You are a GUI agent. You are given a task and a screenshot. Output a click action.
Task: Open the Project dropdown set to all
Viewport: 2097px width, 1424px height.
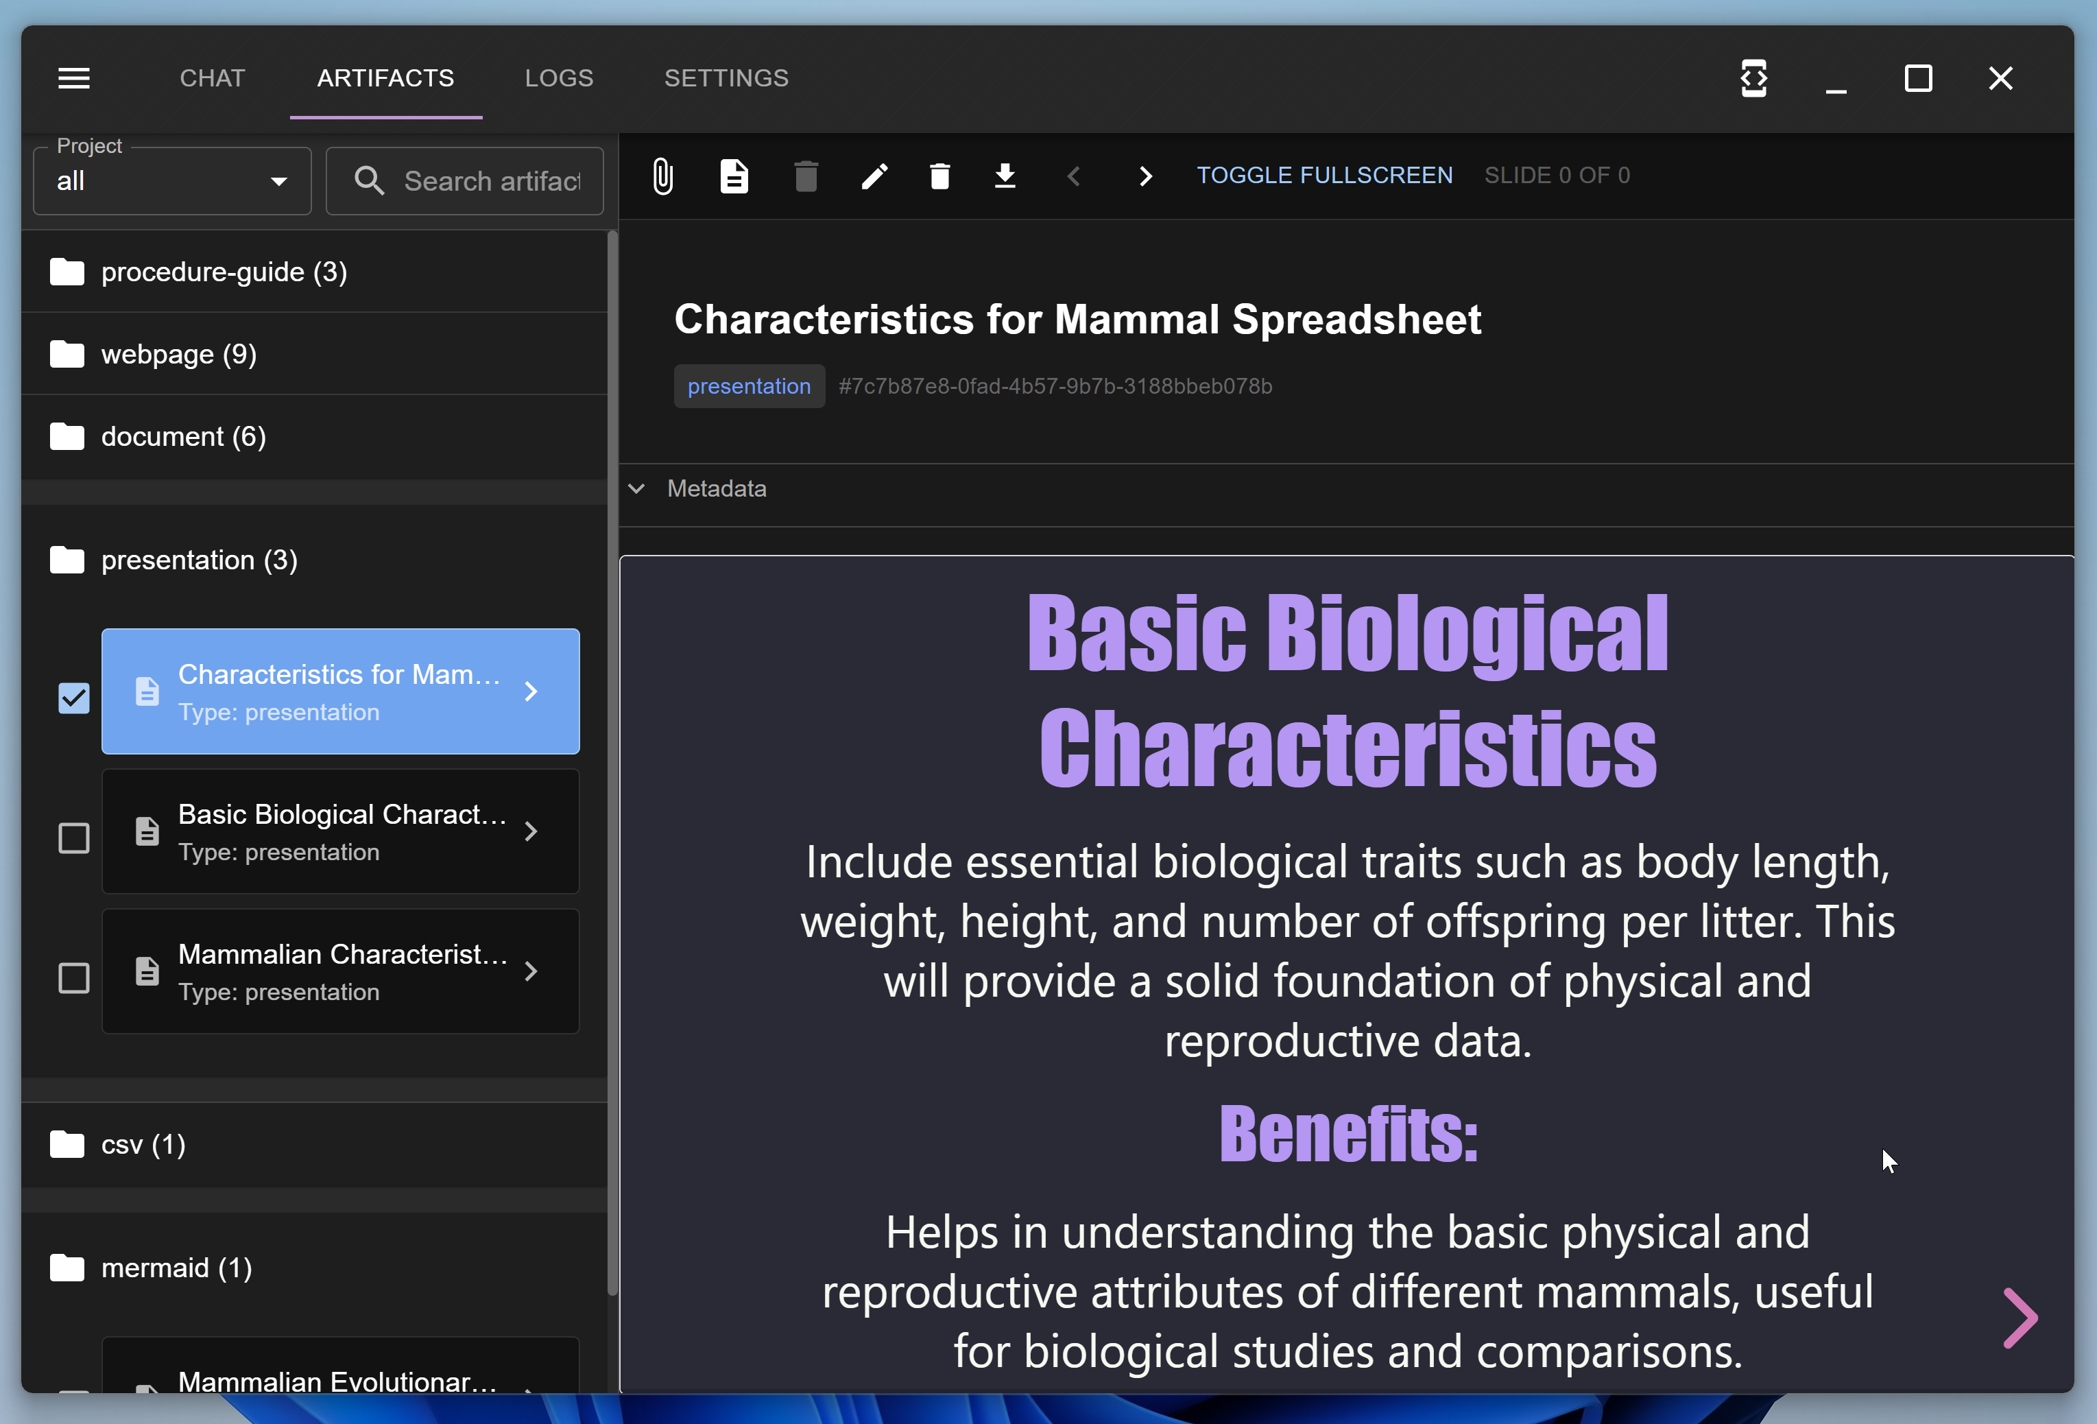(x=172, y=181)
